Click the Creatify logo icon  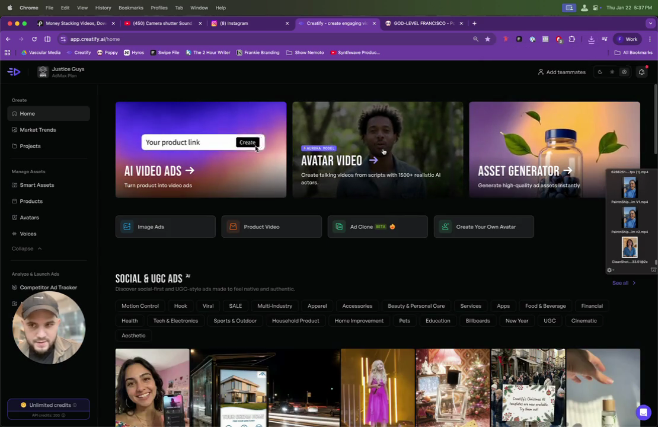[x=14, y=72]
